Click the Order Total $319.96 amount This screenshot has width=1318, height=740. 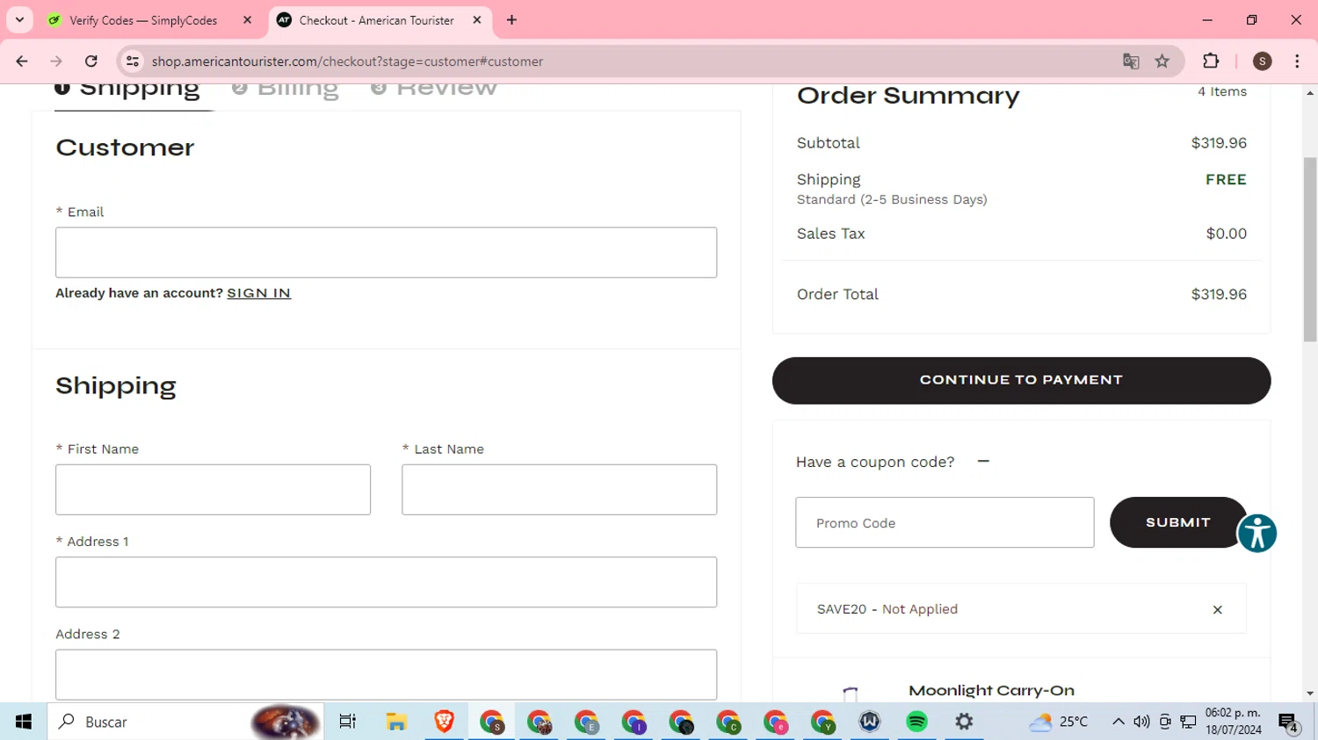click(1219, 294)
